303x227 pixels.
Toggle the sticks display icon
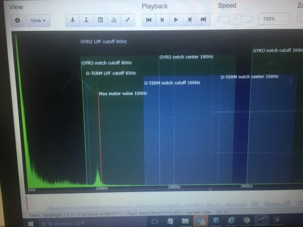click(x=86, y=20)
